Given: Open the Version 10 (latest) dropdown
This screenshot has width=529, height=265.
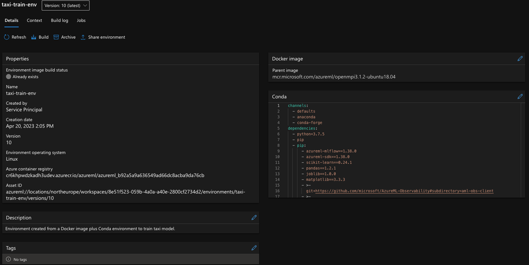Looking at the screenshot, I should tap(66, 5).
